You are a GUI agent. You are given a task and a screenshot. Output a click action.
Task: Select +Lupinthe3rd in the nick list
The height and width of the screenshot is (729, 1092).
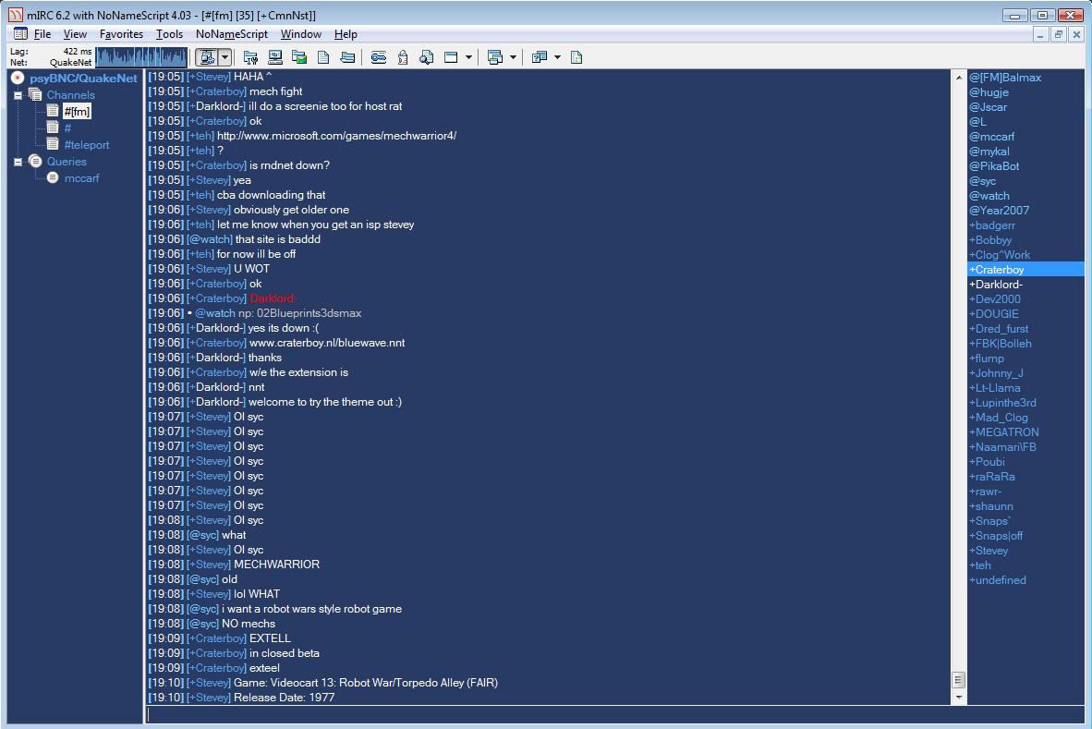point(1002,403)
